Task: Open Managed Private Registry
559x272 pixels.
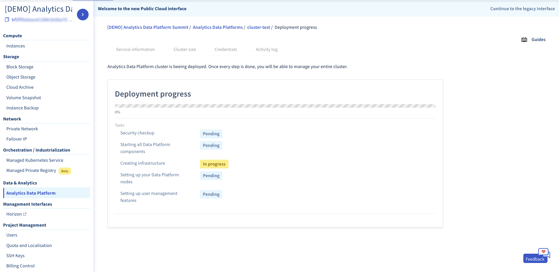Action: (31, 170)
